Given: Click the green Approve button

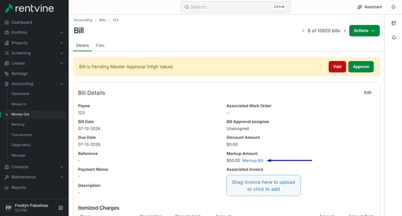Looking at the screenshot, I should (x=361, y=67).
